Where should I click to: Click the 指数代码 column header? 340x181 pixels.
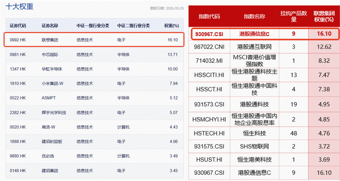(x=209, y=16)
